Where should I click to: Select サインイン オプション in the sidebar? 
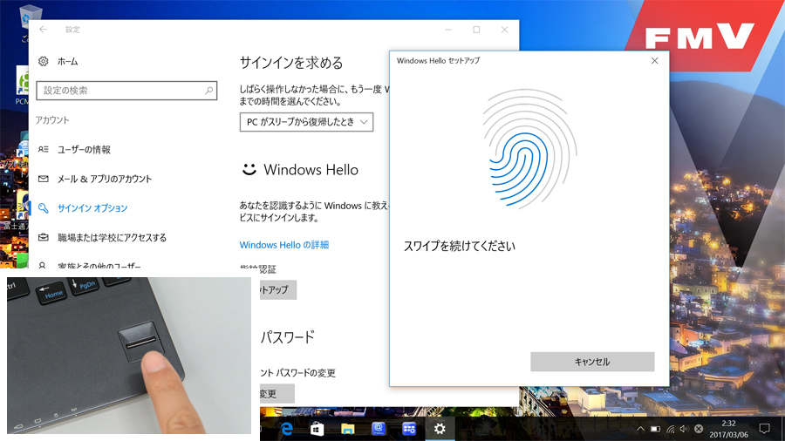[92, 208]
